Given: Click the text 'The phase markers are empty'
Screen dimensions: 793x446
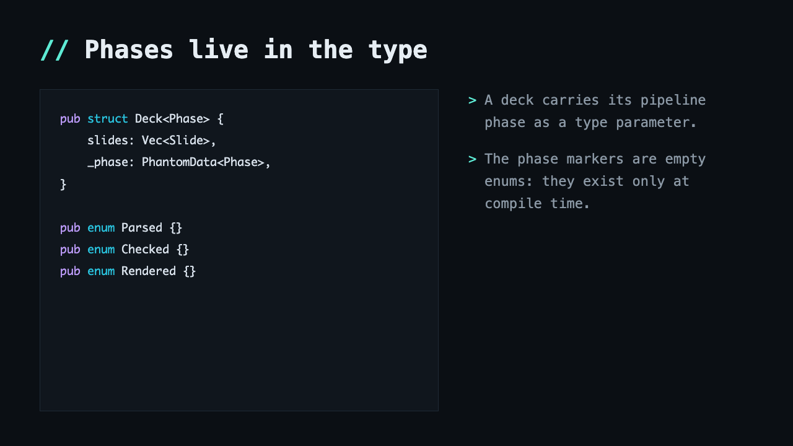Looking at the screenshot, I should 595,159.
